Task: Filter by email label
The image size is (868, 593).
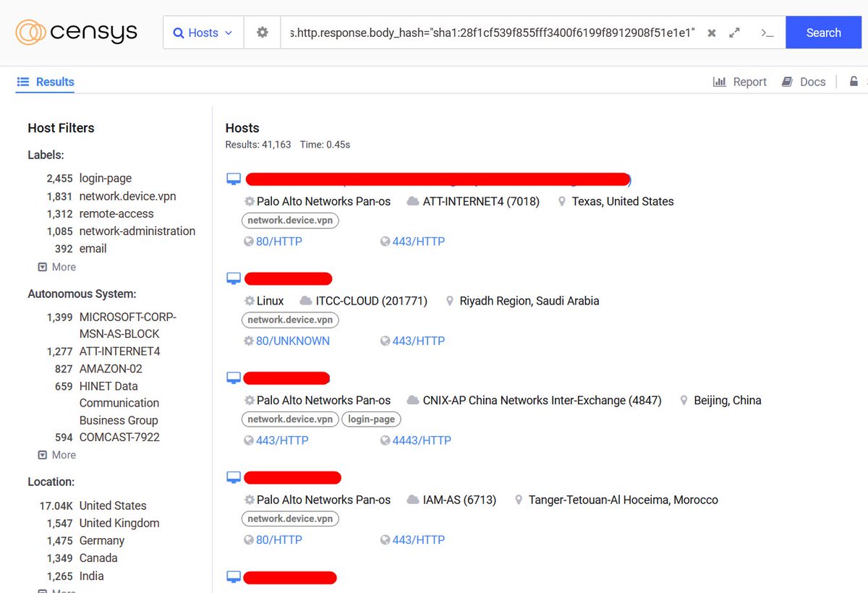Action: point(93,248)
